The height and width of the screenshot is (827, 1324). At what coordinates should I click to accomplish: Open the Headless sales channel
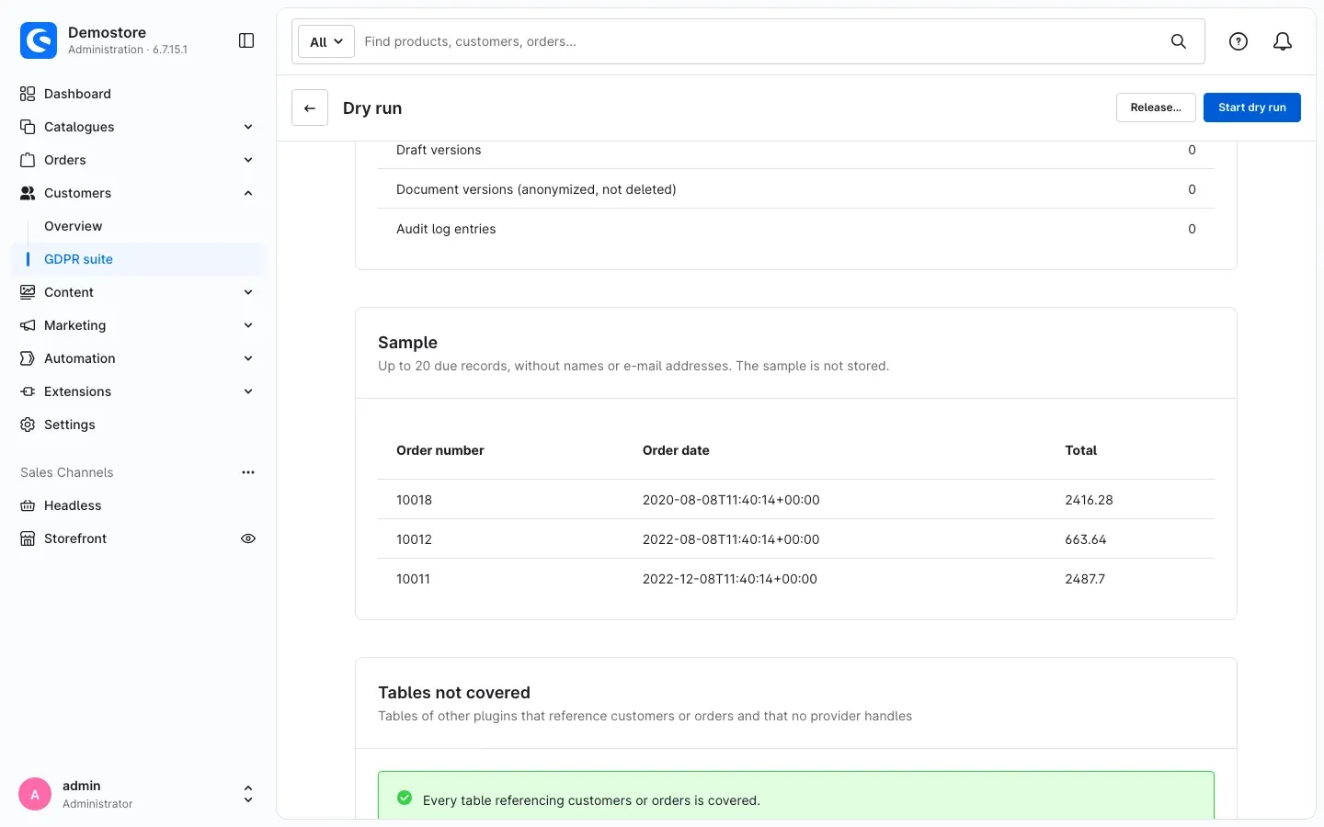[73, 505]
